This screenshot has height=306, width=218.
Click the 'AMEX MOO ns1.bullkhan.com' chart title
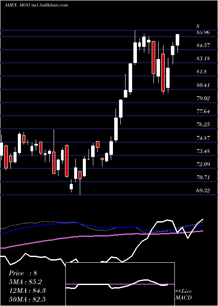[x=36, y=5]
